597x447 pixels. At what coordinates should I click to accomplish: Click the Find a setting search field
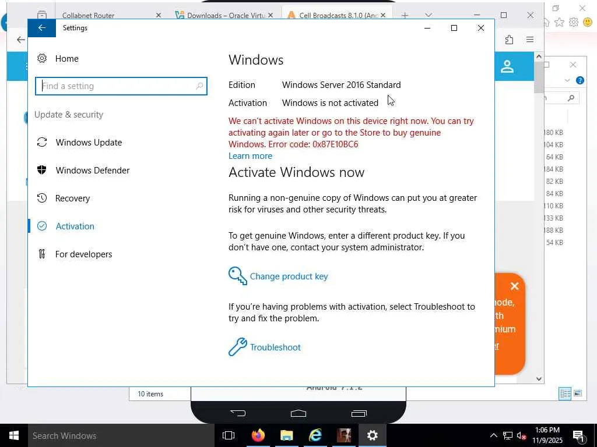[121, 86]
